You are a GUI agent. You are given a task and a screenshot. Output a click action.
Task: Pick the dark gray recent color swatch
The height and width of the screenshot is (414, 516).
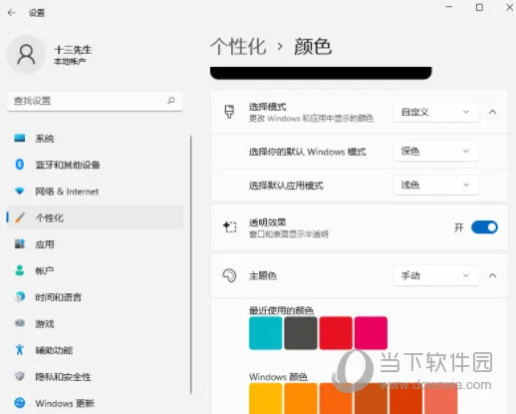[301, 333]
